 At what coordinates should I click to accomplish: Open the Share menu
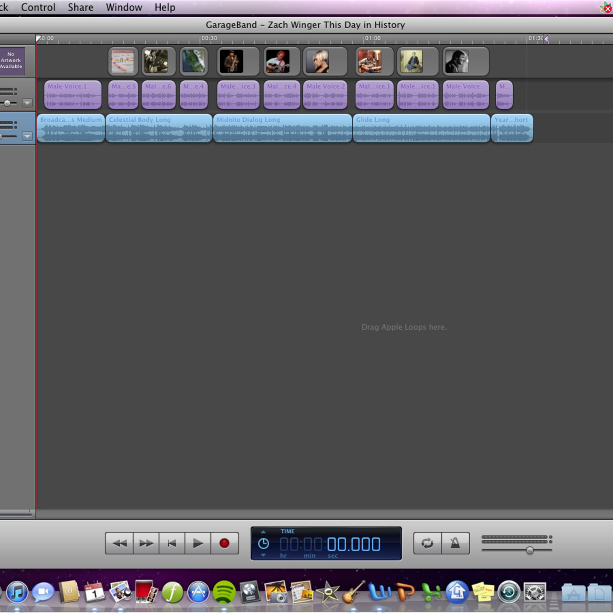(x=80, y=7)
